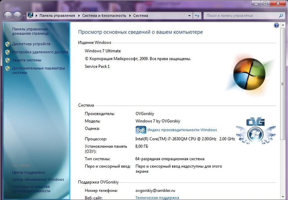This screenshot has height=200, width=288.
Task: Open Центр поддержки link
Action: click(28, 172)
